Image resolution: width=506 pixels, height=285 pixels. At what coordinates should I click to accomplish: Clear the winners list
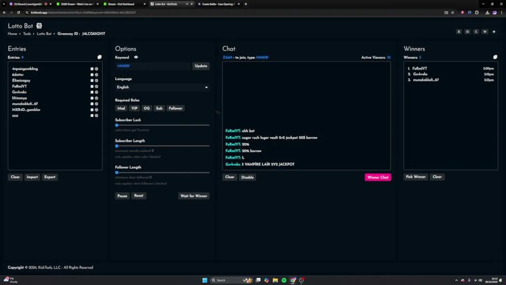coord(437,177)
